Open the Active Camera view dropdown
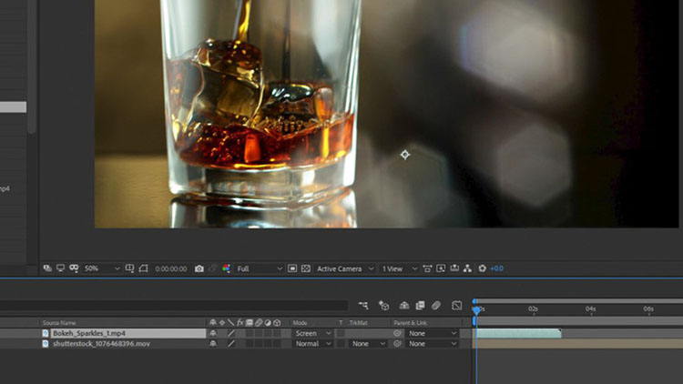Image resolution: width=683 pixels, height=384 pixels. [344, 269]
